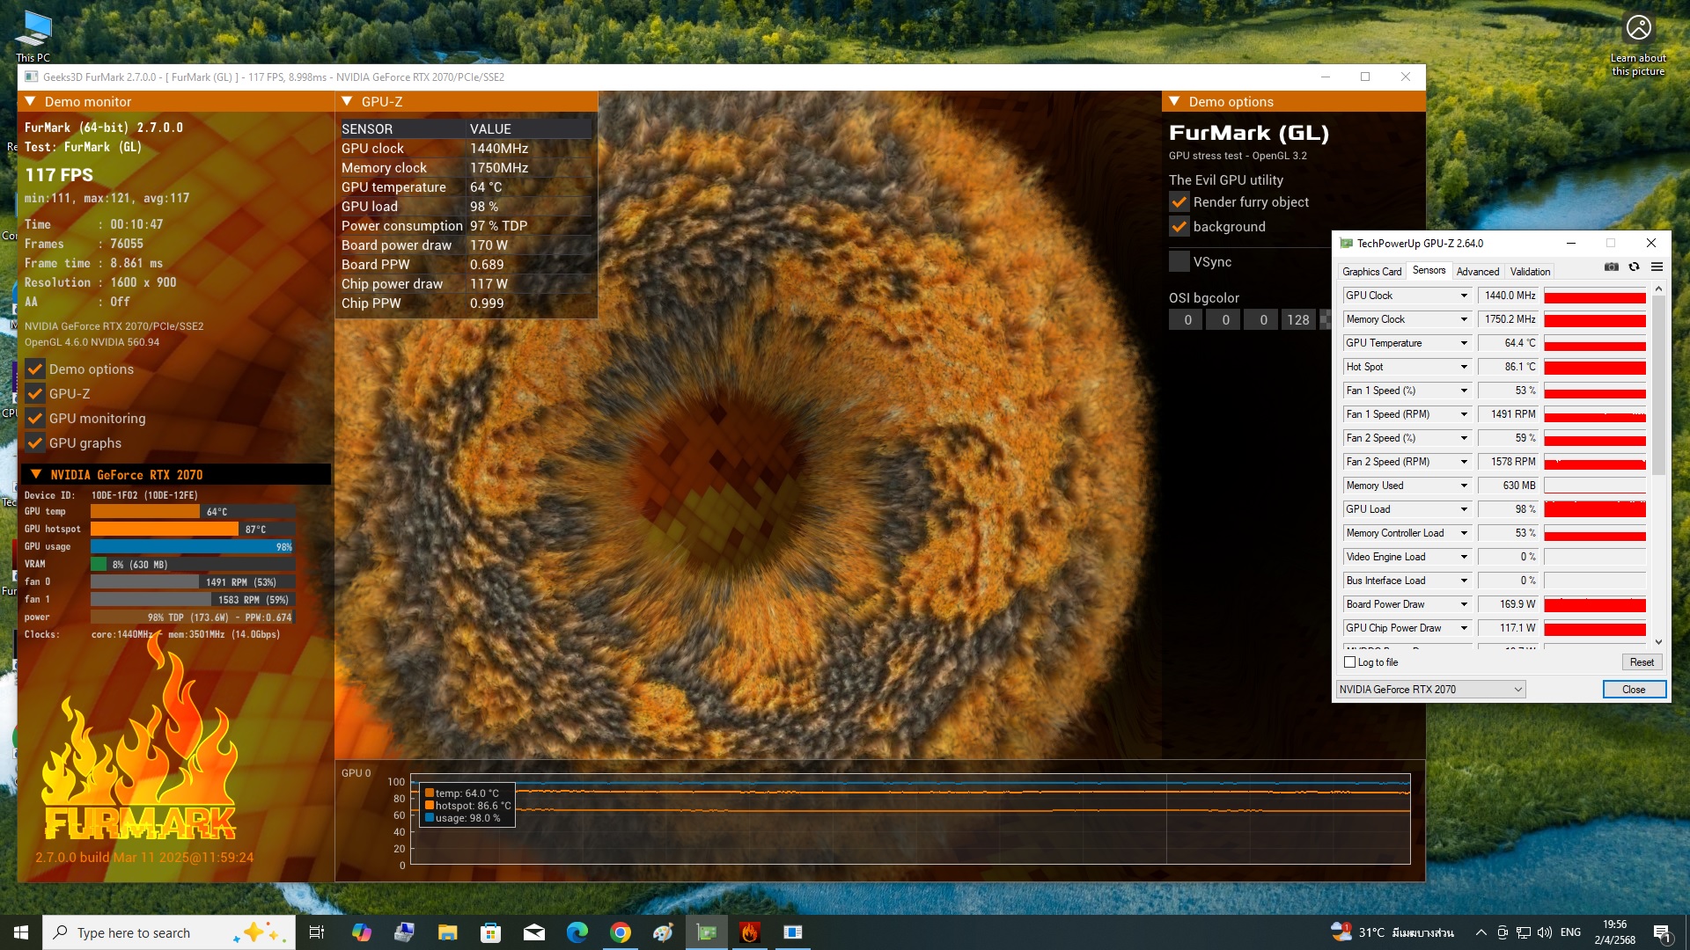
Task: Click the weather widget showing 31°C
Action: point(1392,932)
